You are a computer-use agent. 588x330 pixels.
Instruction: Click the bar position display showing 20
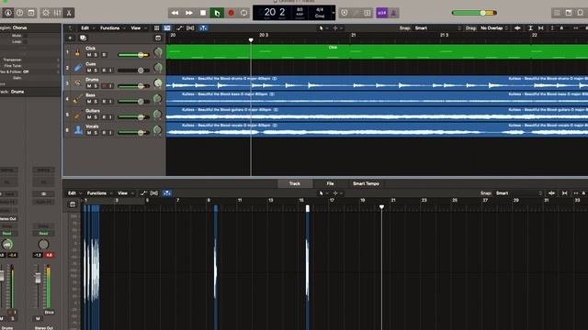(269, 12)
